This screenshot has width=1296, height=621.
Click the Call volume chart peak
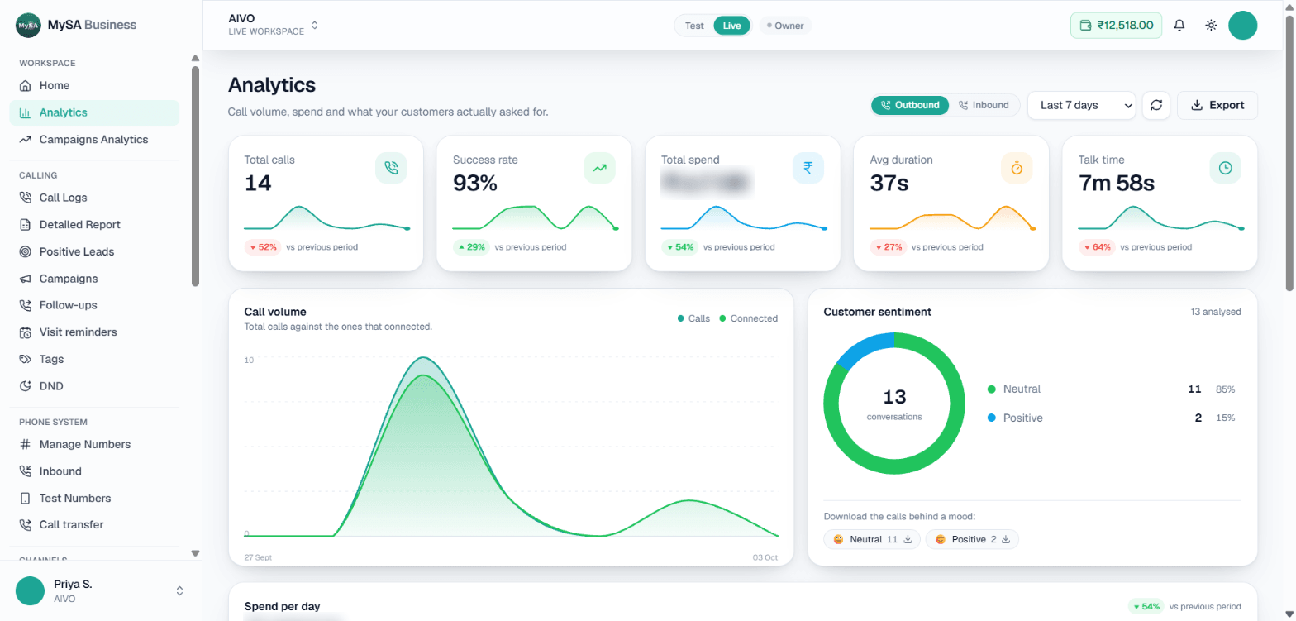point(424,358)
